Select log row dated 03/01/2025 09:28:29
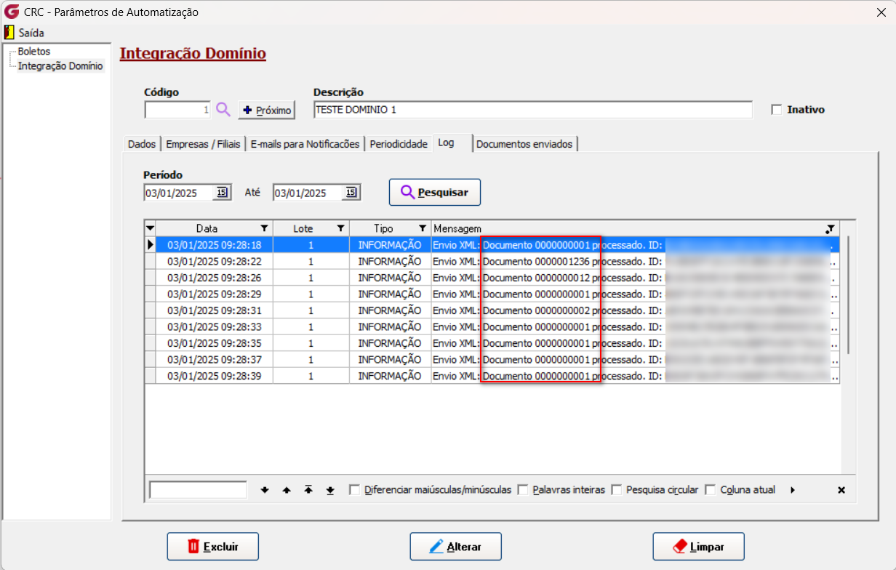 pos(492,294)
